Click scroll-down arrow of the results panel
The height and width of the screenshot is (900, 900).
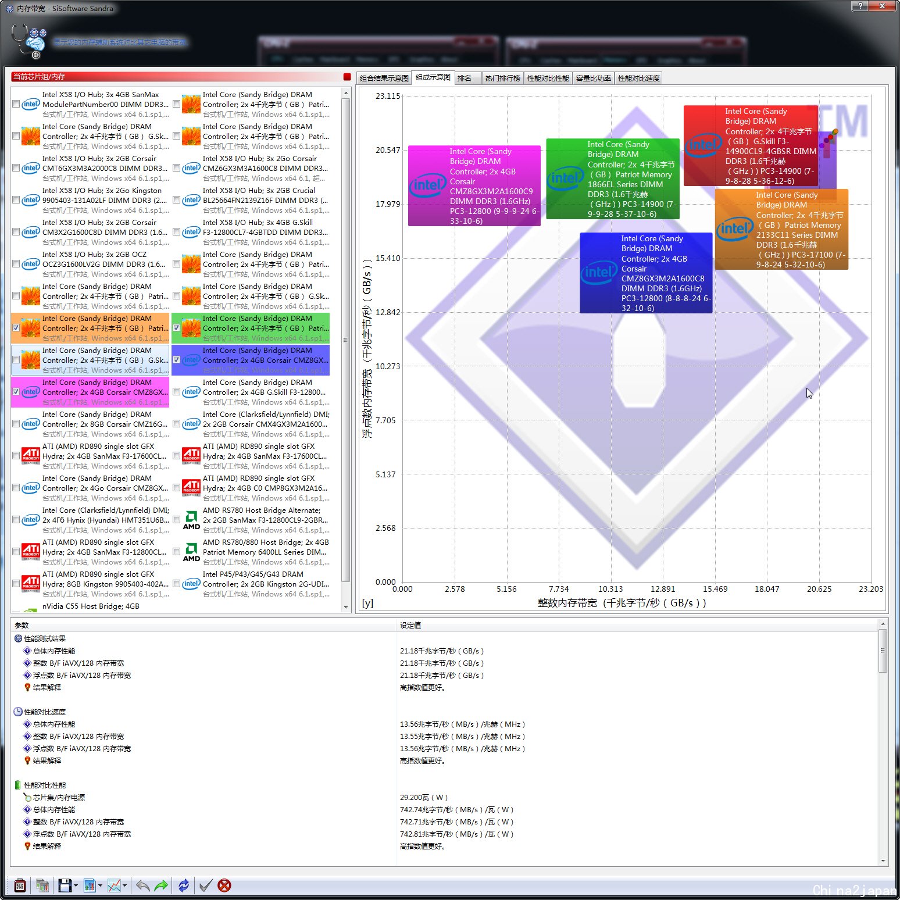tap(883, 861)
